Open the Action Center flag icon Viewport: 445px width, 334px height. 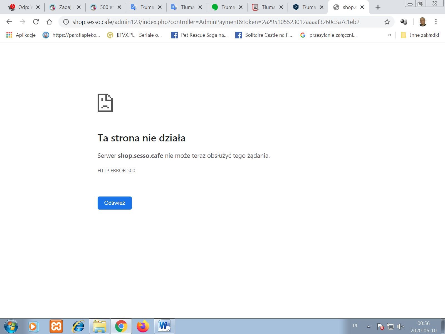point(380,326)
